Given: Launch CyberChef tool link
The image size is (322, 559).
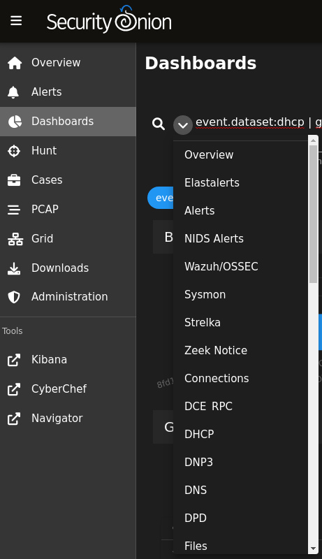Looking at the screenshot, I should (x=68, y=389).
